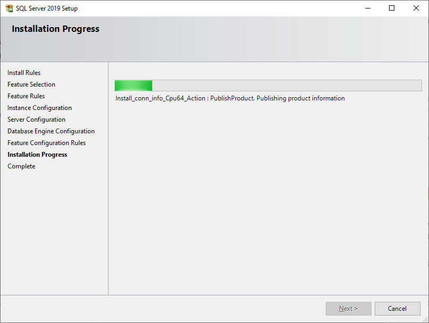Click the SQL Server 2019 Setup title text
This screenshot has width=429, height=323.
pos(47,8)
